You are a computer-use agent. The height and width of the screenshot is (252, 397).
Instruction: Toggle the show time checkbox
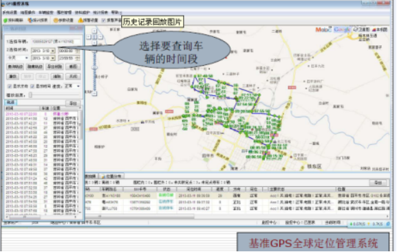(x=32, y=87)
